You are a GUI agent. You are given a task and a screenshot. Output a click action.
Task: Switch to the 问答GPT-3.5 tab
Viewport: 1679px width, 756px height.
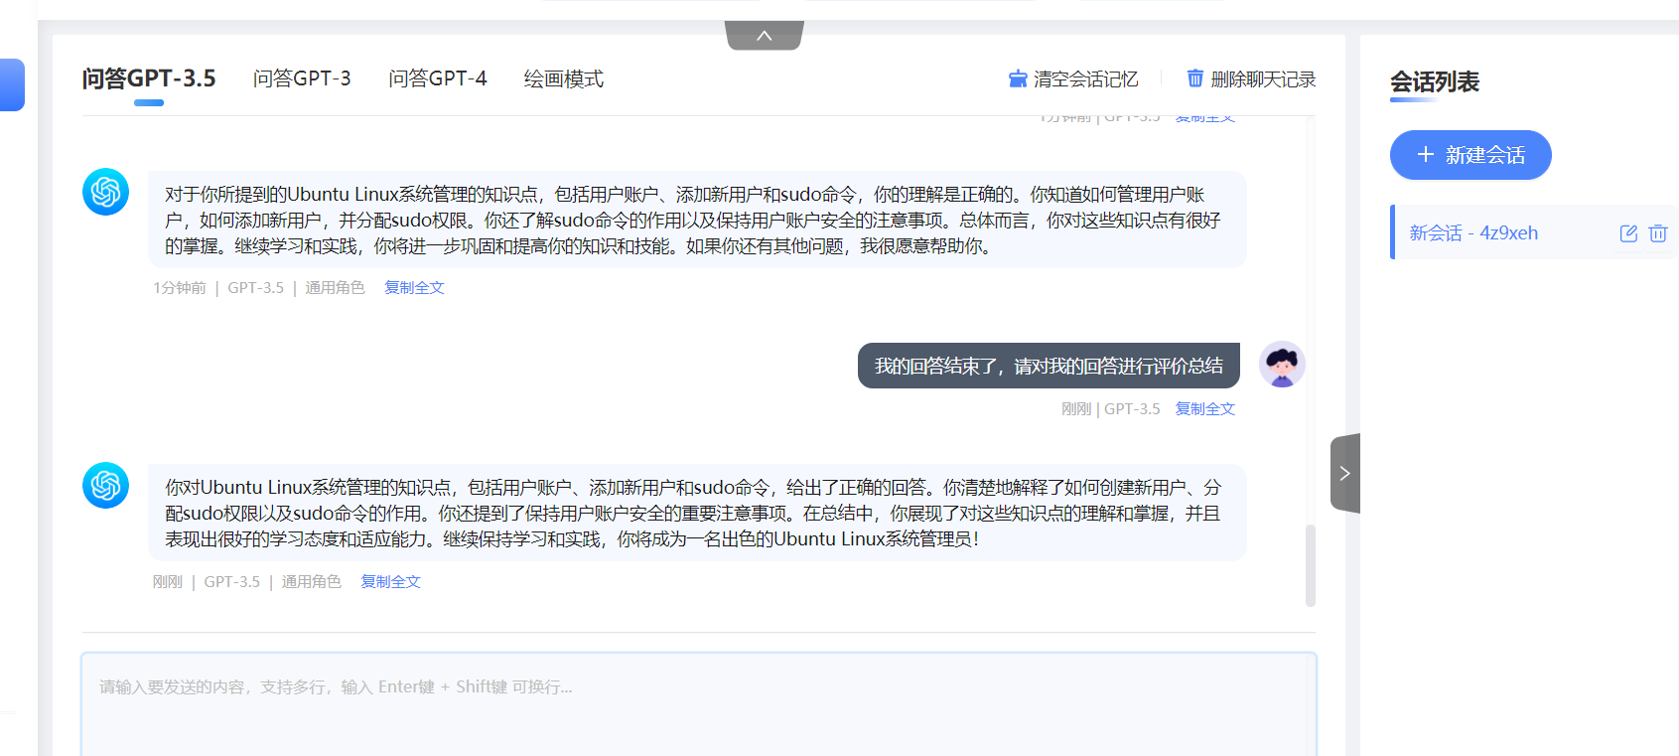(x=149, y=78)
